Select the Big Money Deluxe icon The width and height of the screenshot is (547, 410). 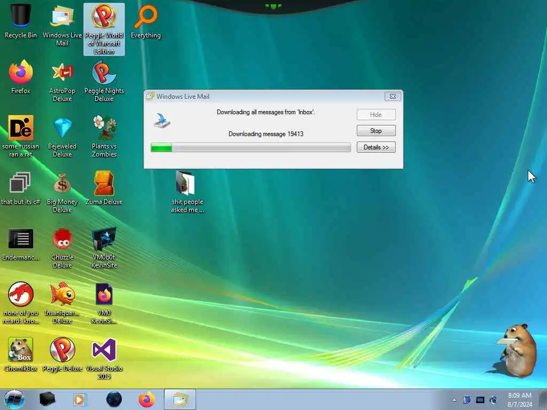[x=62, y=192]
